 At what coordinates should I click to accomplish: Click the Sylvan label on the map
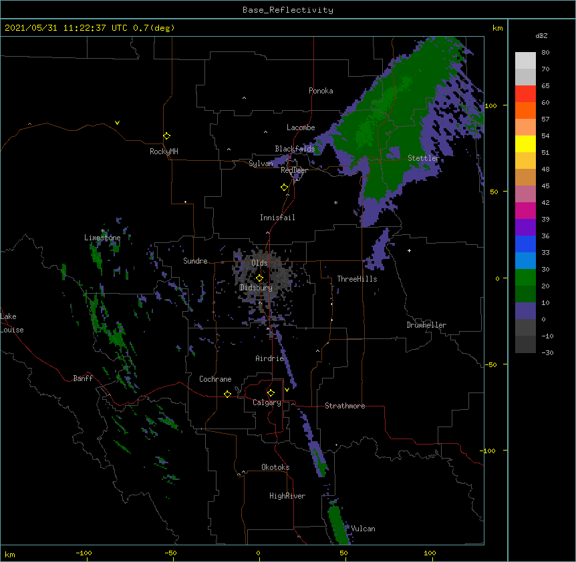click(261, 164)
